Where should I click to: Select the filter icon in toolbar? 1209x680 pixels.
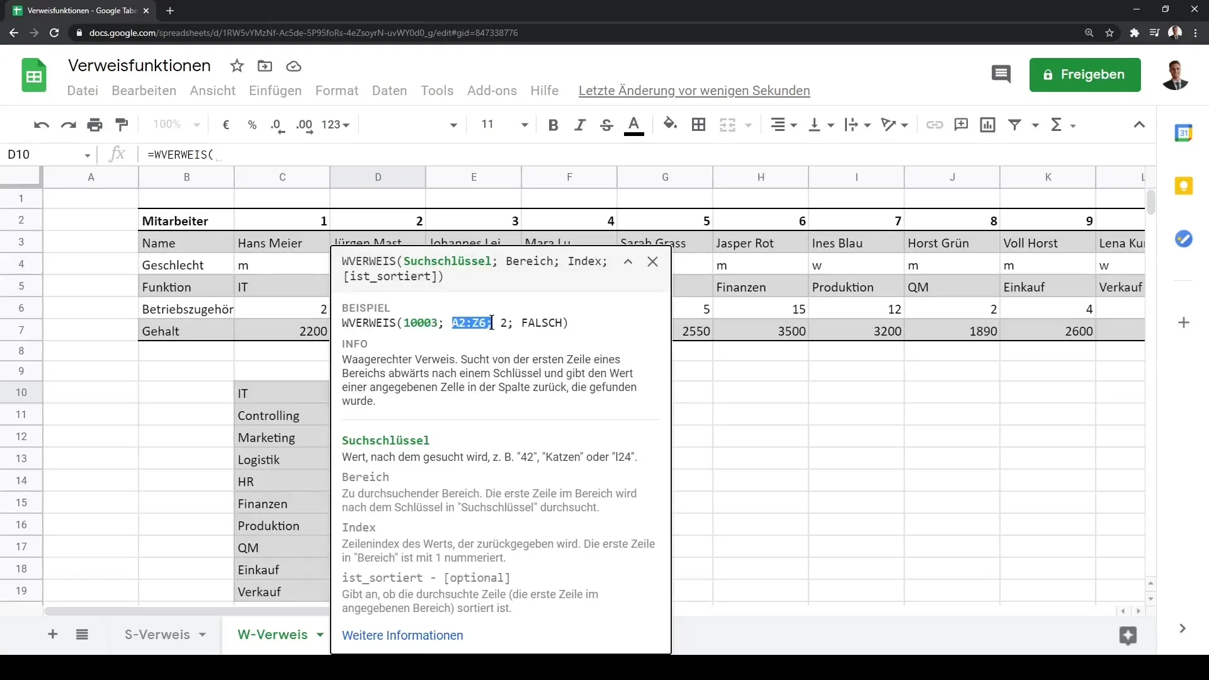1016,125
